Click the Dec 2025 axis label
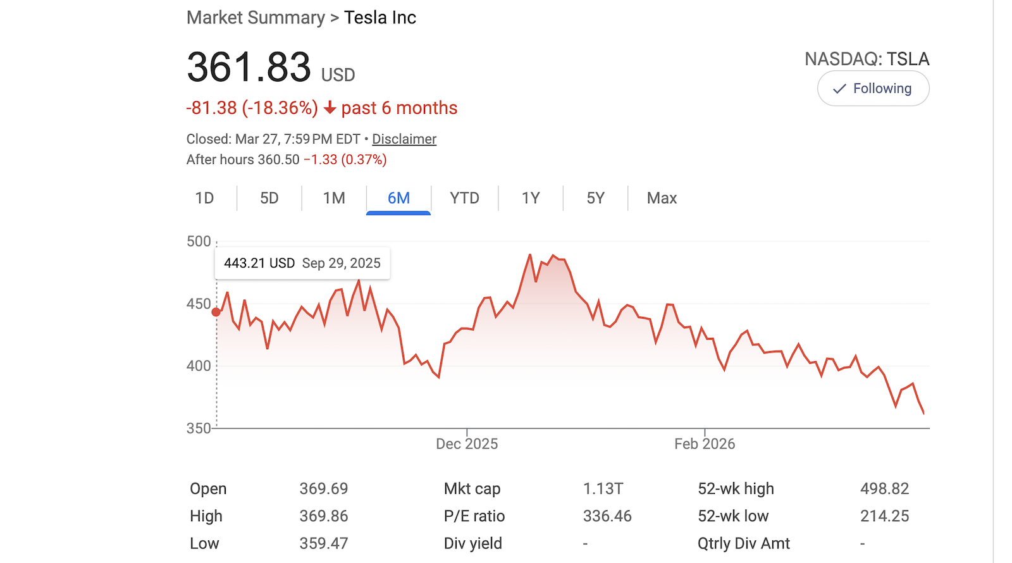Image resolution: width=1012 pixels, height=563 pixels. [x=467, y=443]
